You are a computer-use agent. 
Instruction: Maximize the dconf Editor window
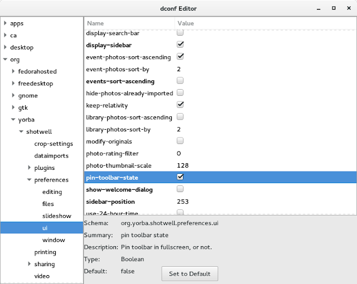pos(334,8)
